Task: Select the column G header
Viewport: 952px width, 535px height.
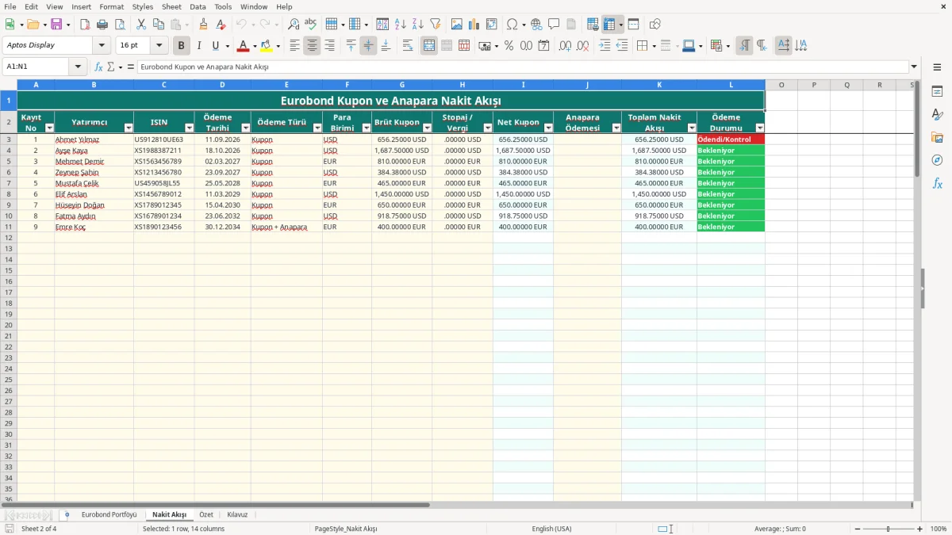Action: (x=402, y=85)
